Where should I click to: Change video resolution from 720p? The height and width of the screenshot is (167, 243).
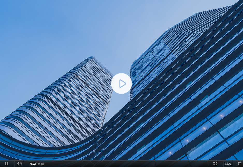(x=228, y=164)
